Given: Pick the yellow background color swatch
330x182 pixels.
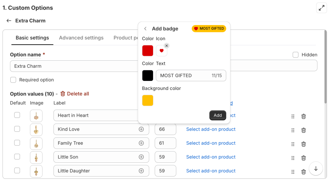Looking at the screenshot, I should click(x=148, y=100).
